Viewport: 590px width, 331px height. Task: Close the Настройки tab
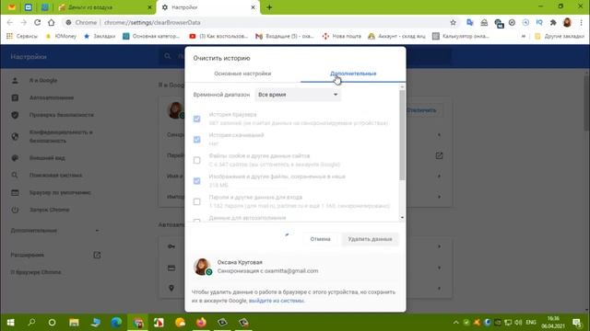click(x=254, y=7)
